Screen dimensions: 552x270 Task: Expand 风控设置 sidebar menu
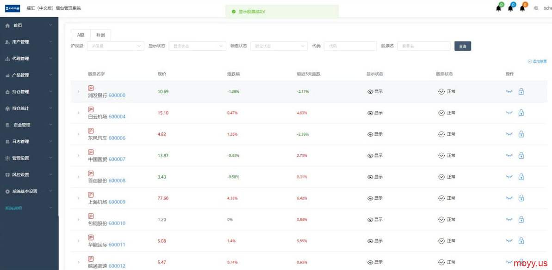29,175
